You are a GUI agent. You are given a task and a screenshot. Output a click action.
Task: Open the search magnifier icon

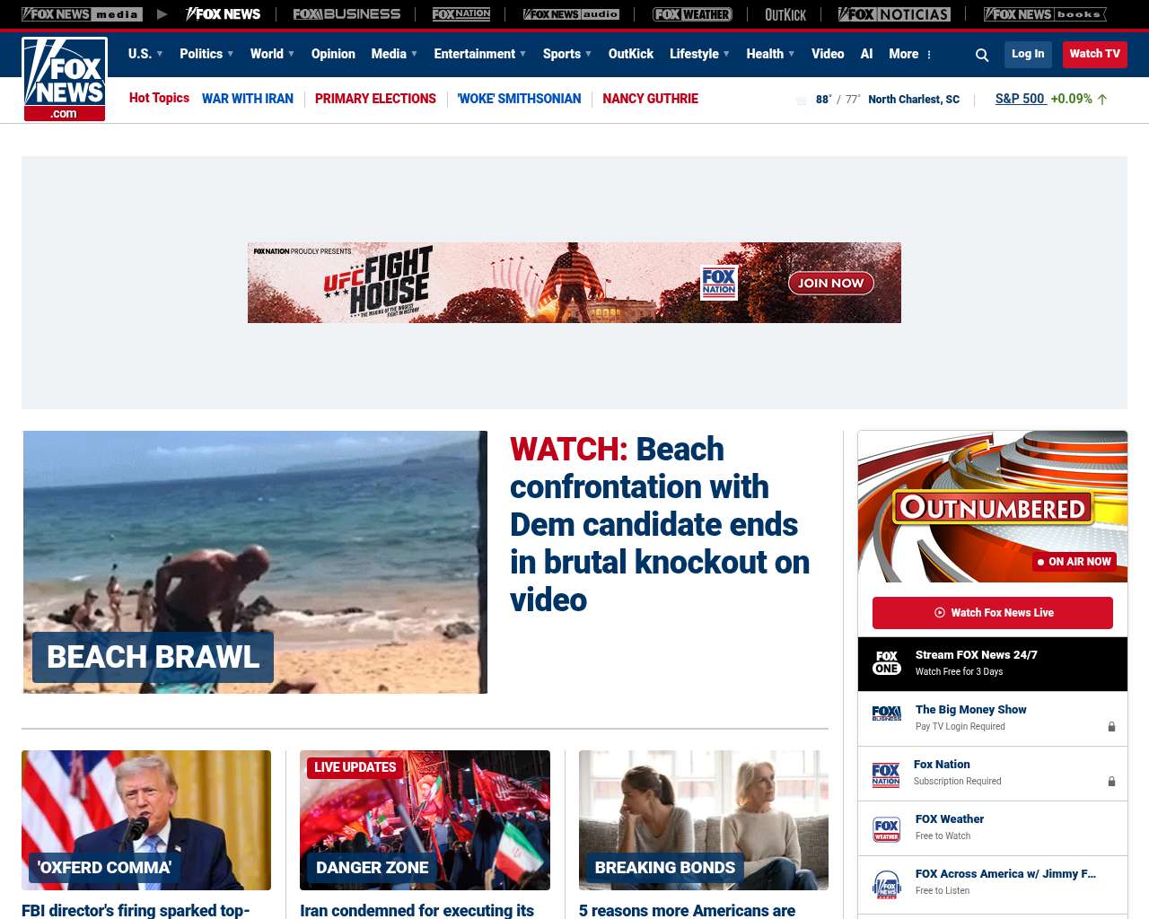(982, 55)
